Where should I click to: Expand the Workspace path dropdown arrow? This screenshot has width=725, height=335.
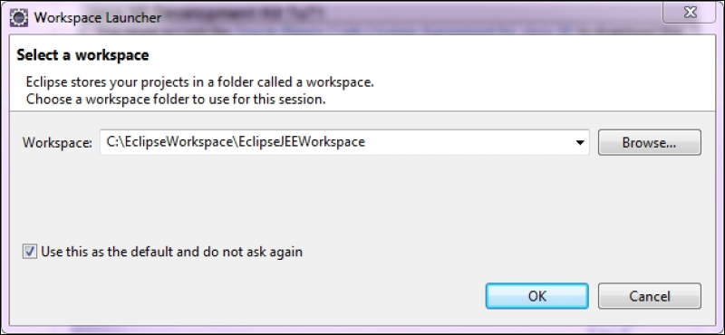(580, 143)
